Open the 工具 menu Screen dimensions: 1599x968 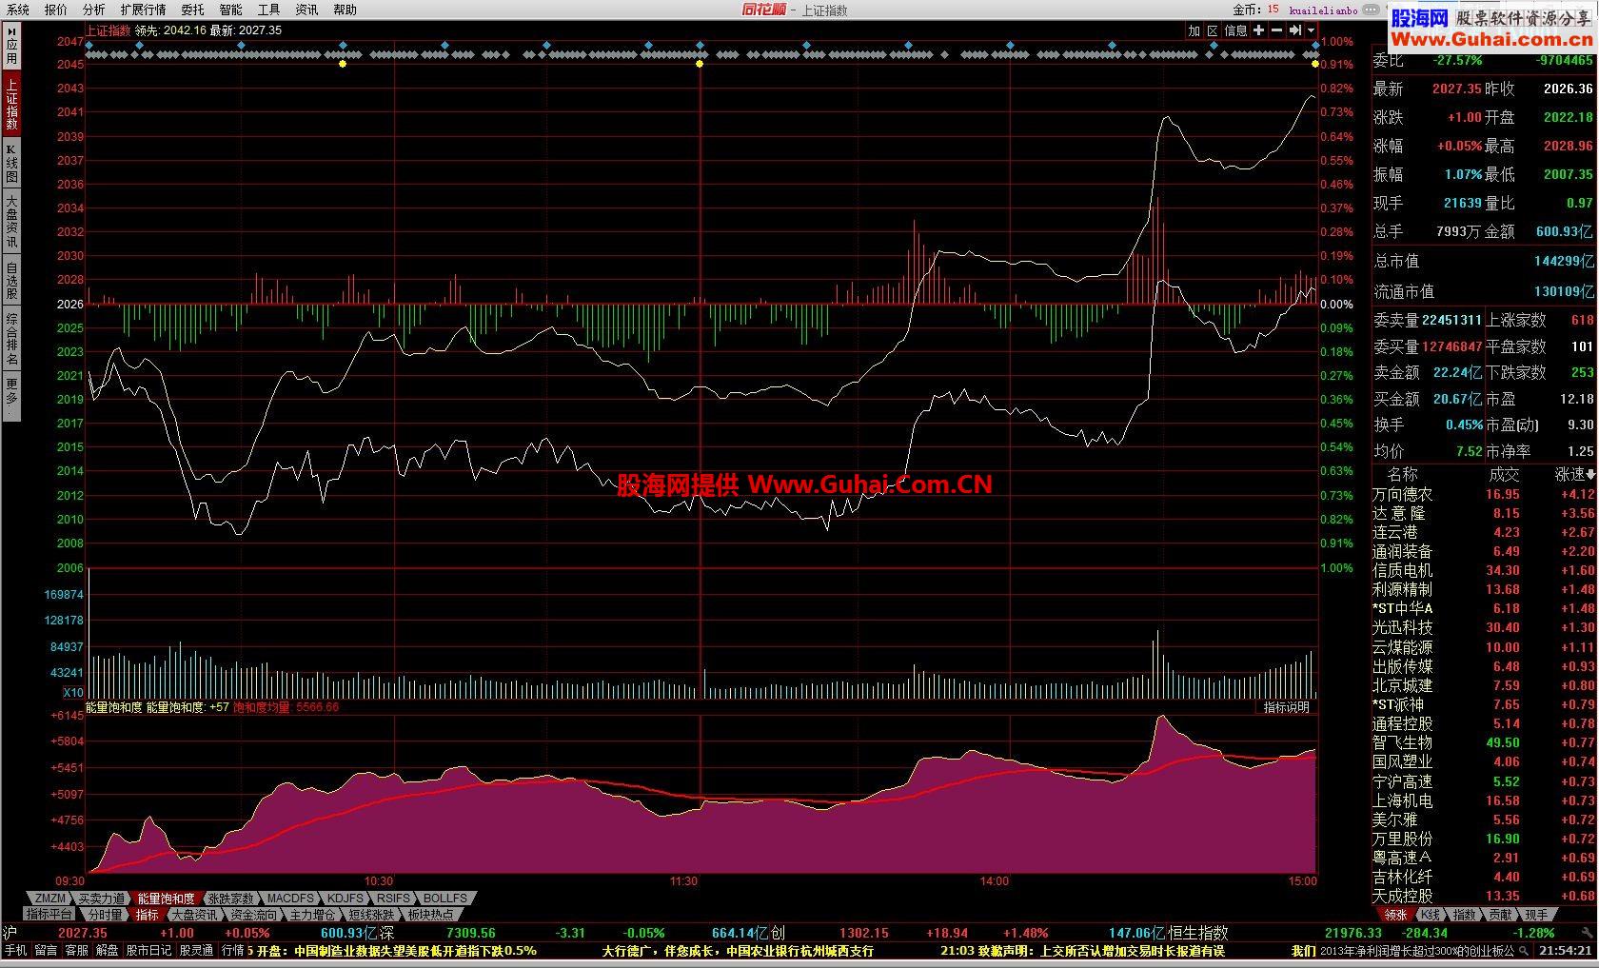tap(268, 10)
